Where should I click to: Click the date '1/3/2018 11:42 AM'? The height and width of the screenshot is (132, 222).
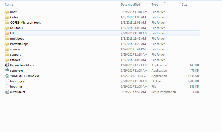click(133, 39)
